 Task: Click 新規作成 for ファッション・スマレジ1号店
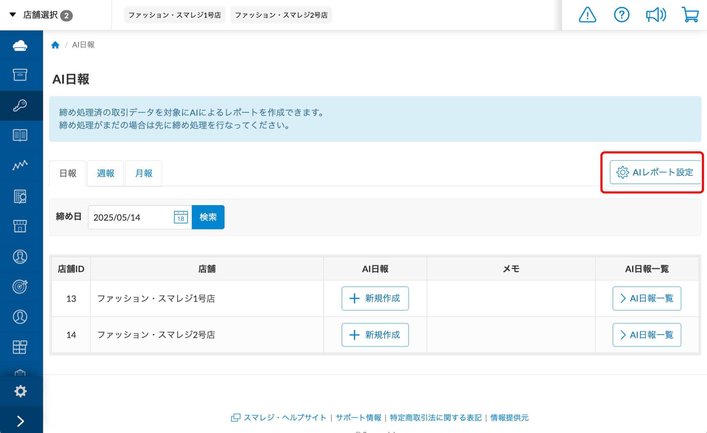375,298
